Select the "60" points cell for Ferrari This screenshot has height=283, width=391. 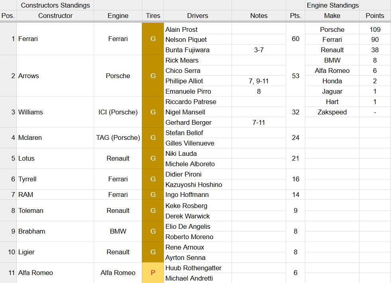tap(295, 39)
